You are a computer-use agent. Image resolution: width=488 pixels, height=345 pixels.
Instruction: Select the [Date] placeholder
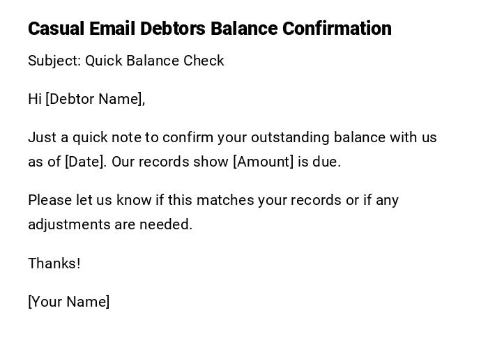pos(85,162)
